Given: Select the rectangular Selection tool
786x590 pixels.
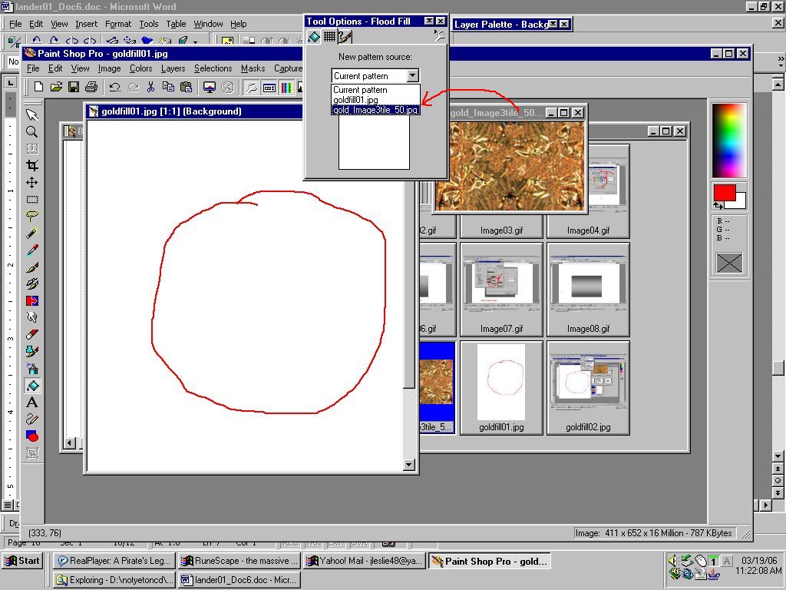Looking at the screenshot, I should pyautogui.click(x=32, y=200).
